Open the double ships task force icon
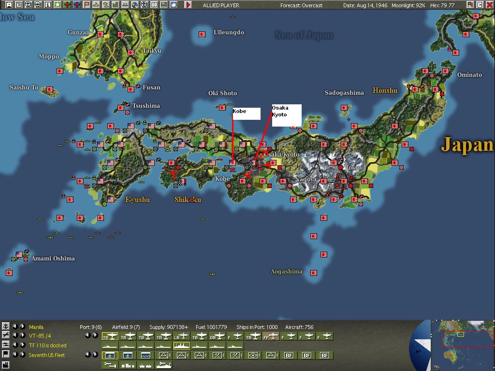This screenshot has height=371, width=495. [106, 5]
